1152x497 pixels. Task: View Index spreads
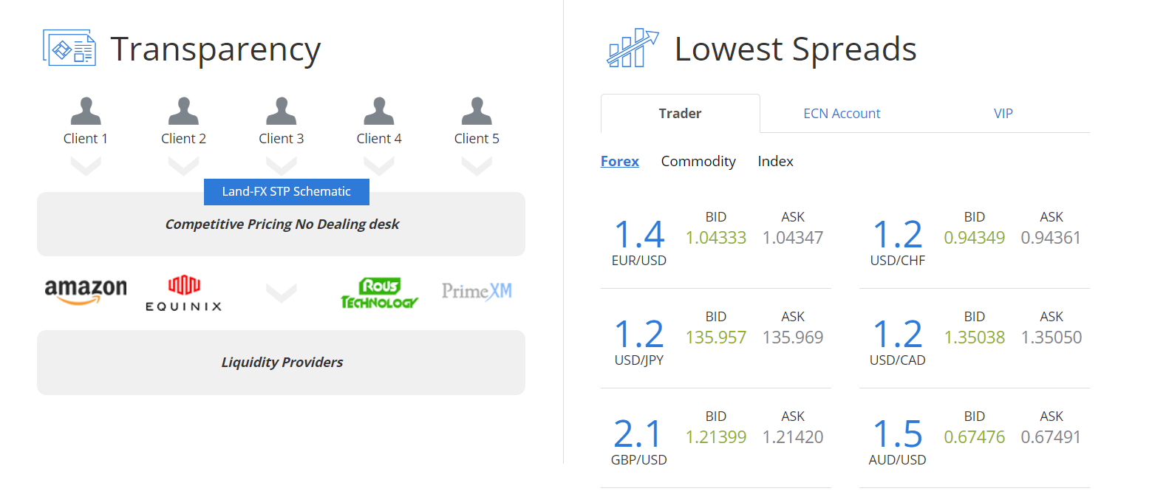pos(775,161)
